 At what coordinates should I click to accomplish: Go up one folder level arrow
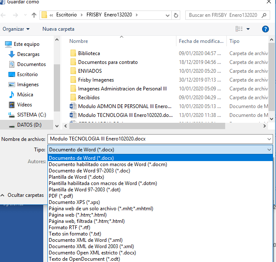[x=34, y=15]
